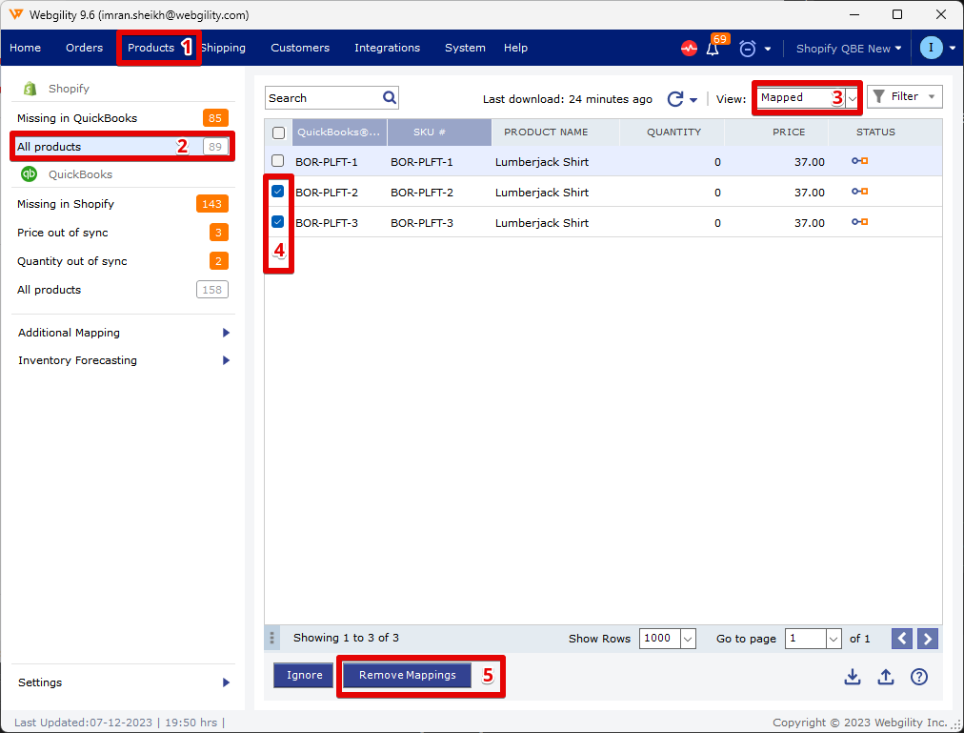Screen dimensions: 964x733
Task: Click the search magnifier icon
Action: [390, 98]
